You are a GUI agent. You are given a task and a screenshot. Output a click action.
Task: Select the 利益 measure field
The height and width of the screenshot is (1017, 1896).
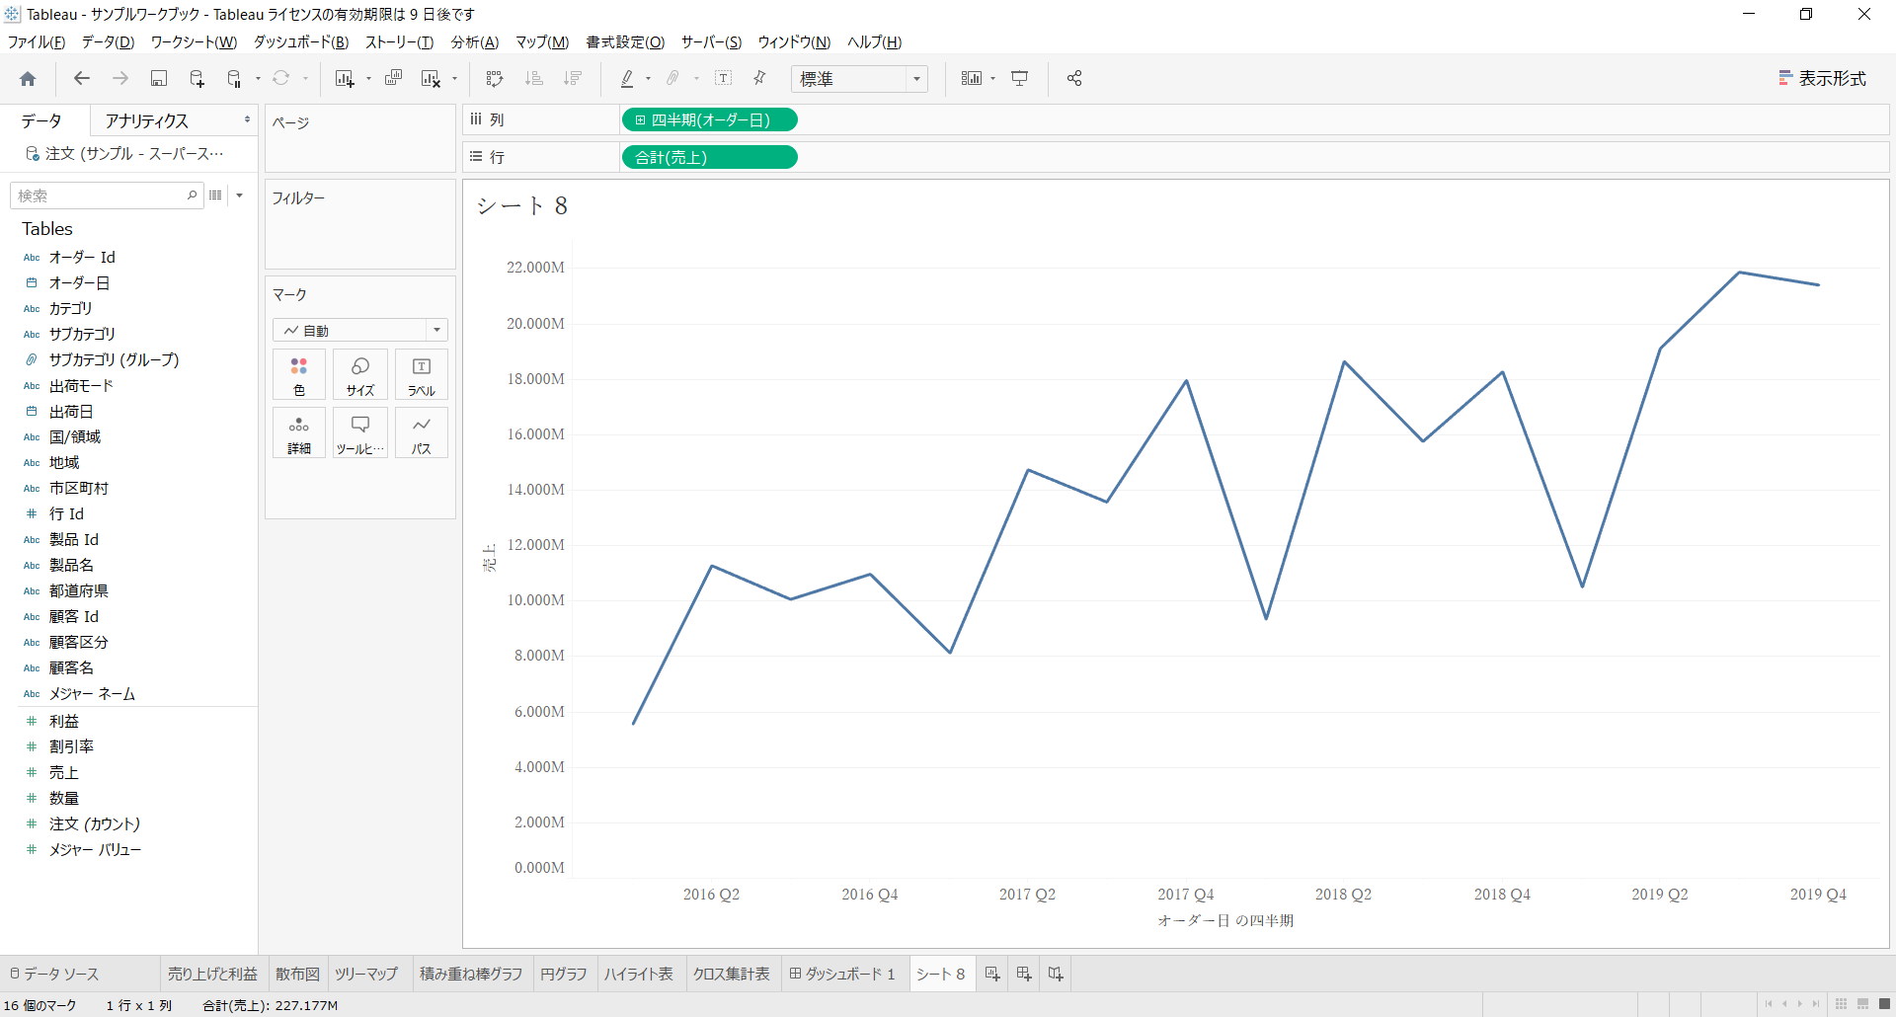64,722
